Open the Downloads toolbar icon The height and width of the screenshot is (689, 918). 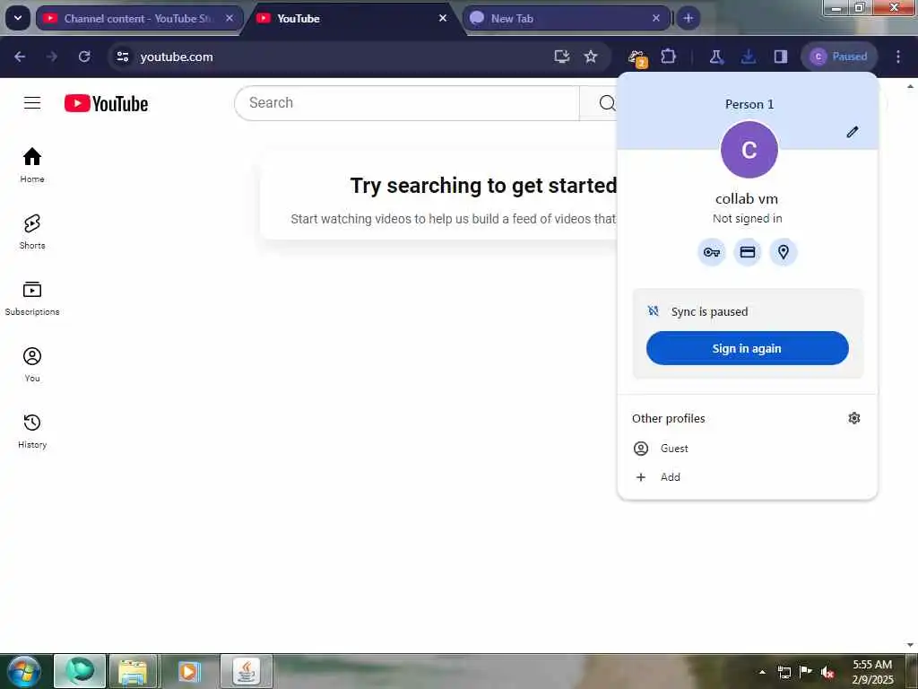pos(749,57)
